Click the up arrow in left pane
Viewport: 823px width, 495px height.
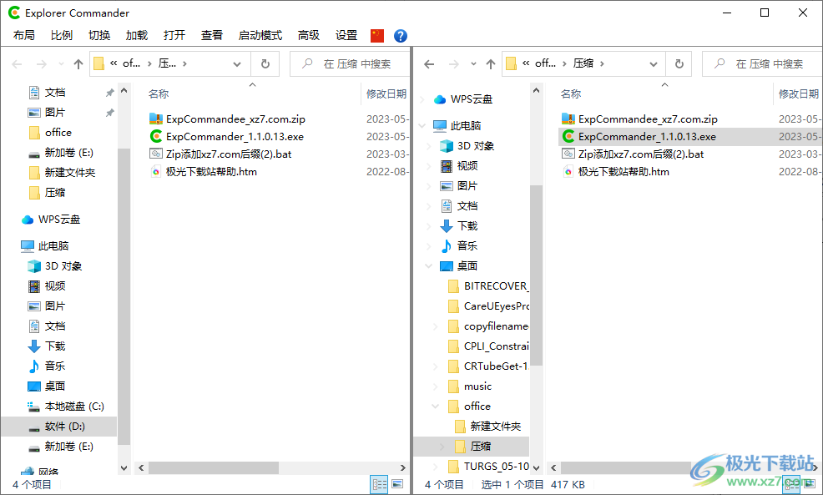78,64
